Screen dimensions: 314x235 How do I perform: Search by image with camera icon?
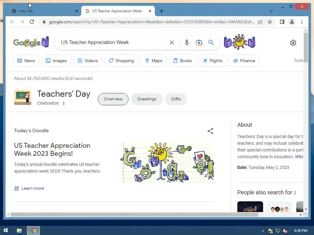(199, 42)
